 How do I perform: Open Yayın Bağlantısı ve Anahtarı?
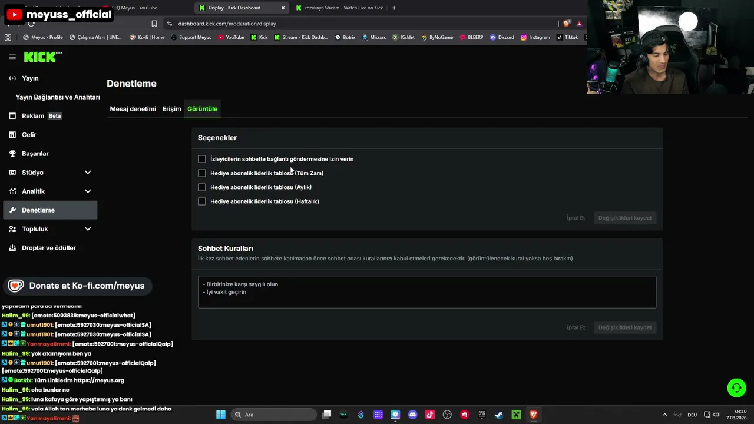58,97
